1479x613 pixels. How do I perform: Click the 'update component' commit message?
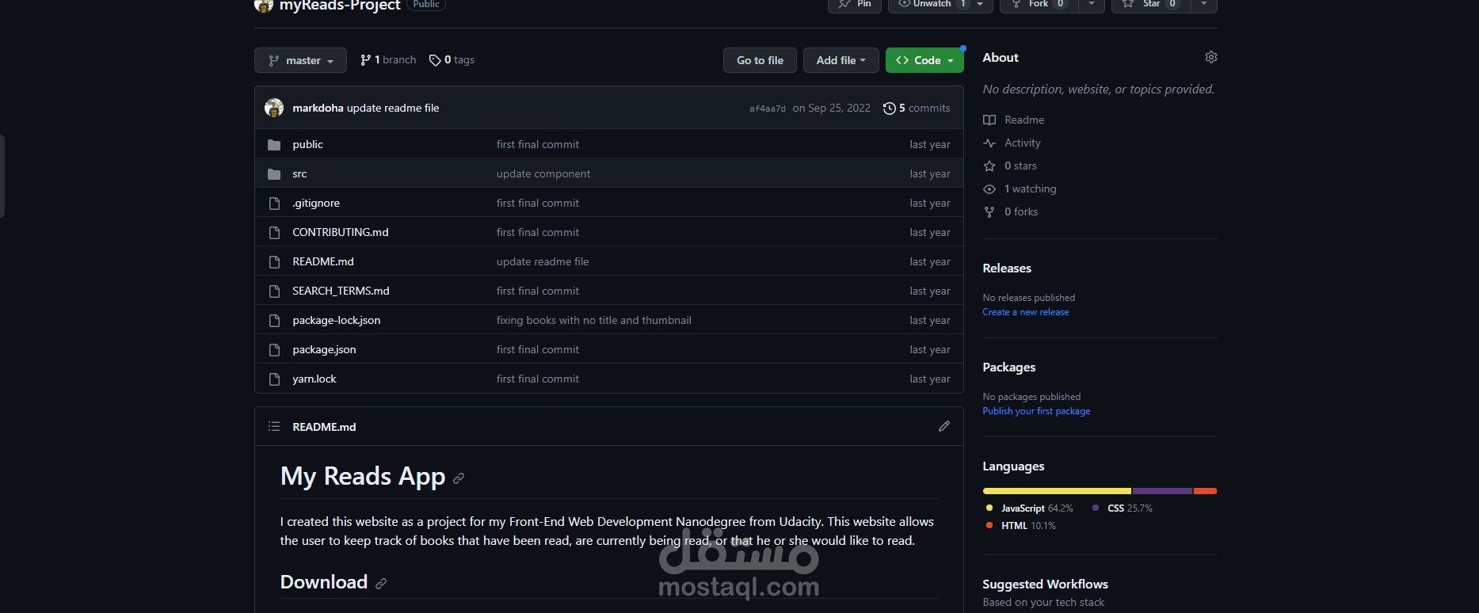click(543, 174)
